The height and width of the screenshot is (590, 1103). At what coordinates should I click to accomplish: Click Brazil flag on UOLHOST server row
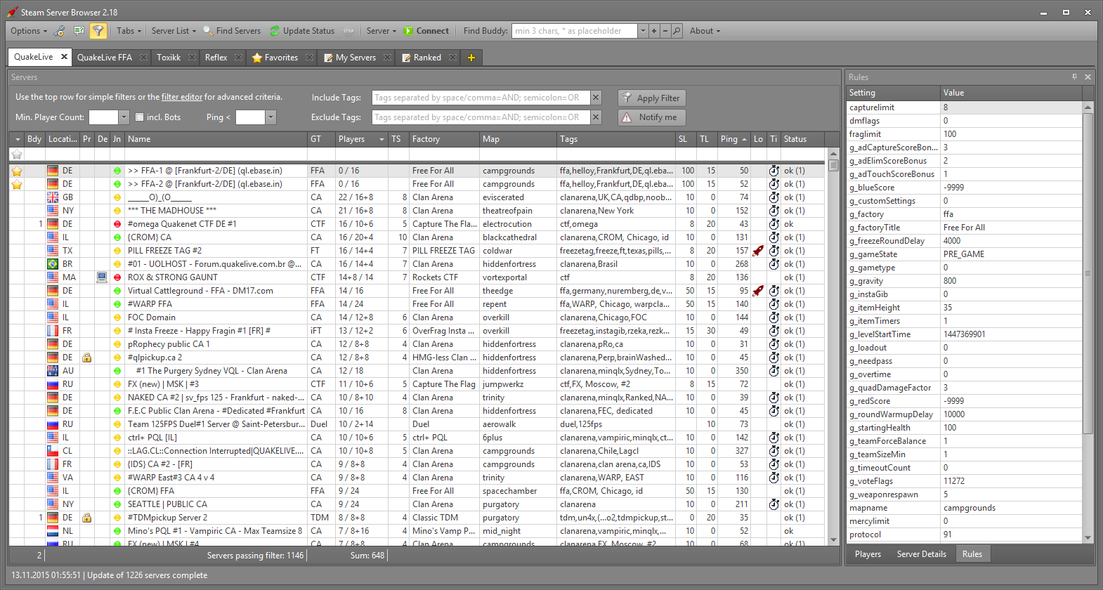[x=53, y=264]
